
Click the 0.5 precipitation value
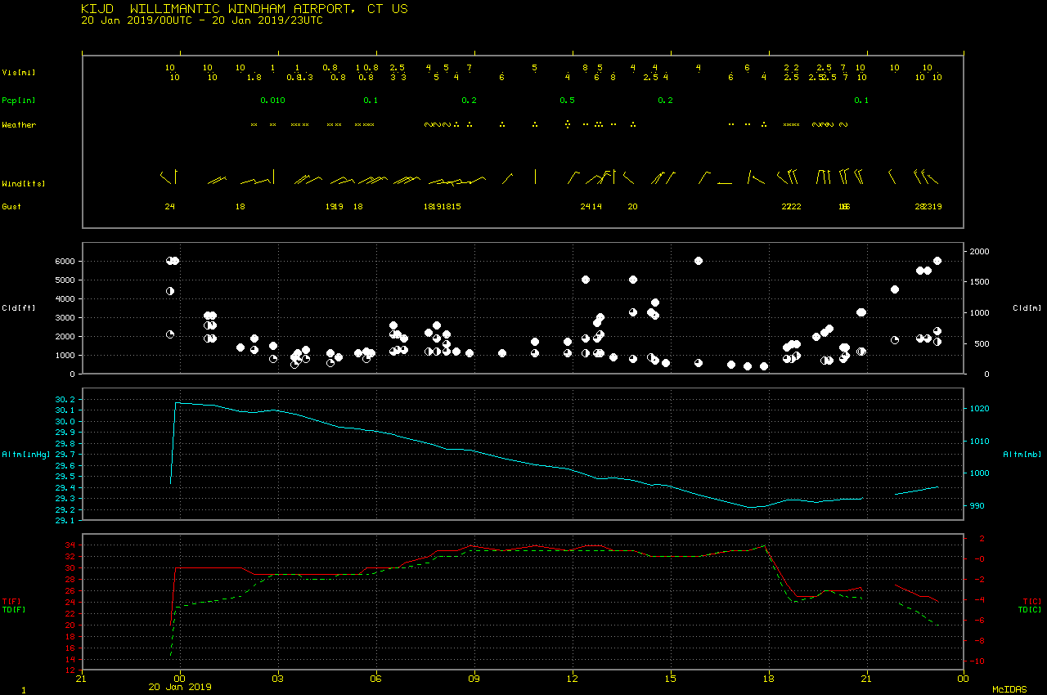567,101
